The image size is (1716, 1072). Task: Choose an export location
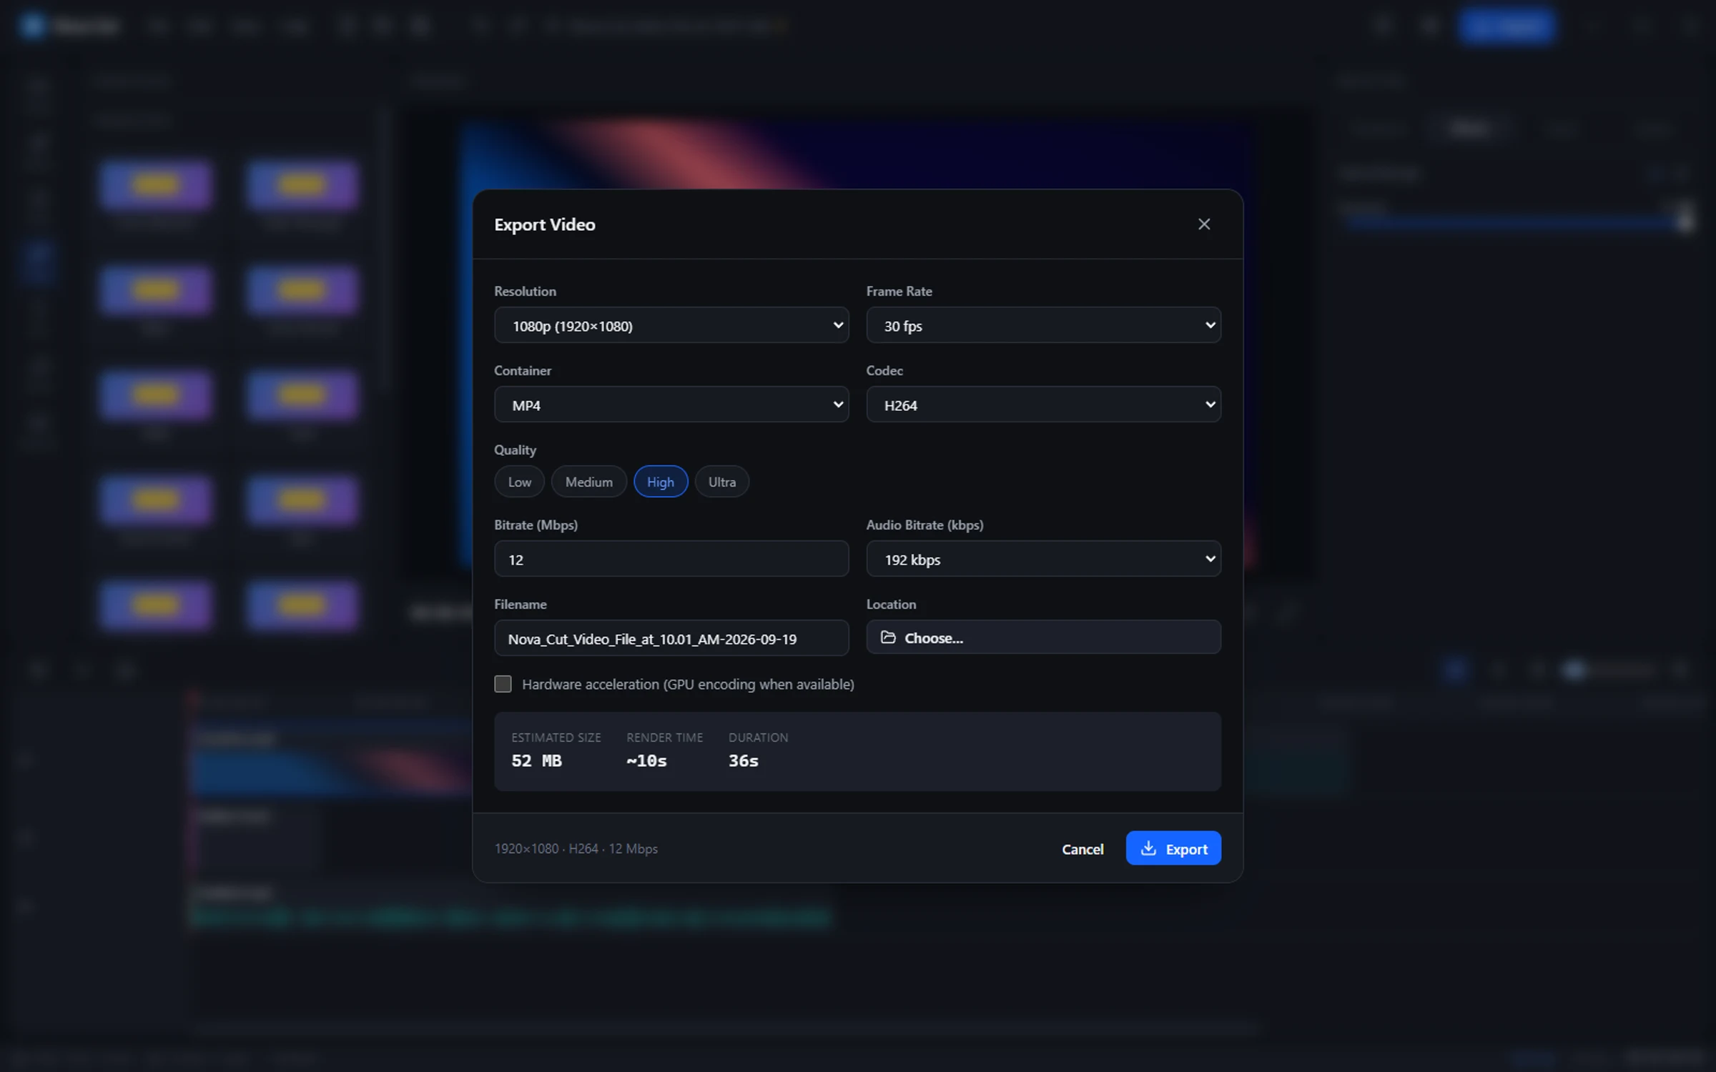[1043, 637]
